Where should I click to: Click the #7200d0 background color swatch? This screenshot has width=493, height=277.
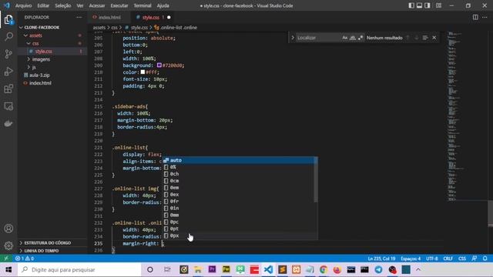159,65
